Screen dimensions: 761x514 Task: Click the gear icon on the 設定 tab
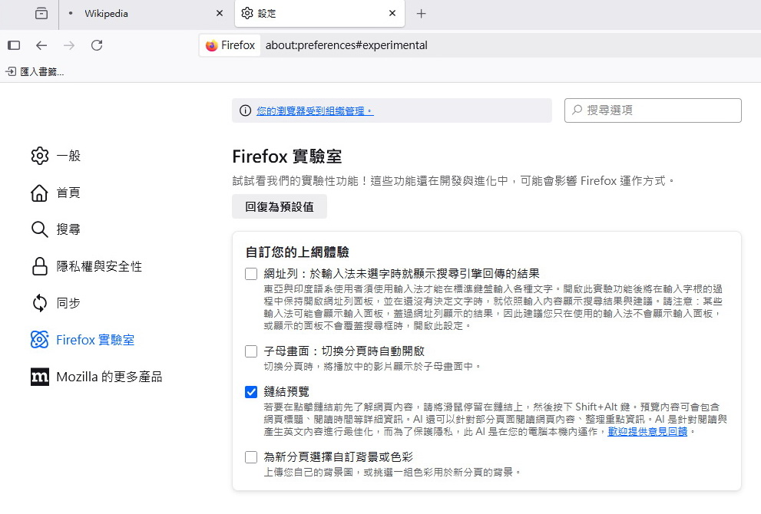click(x=247, y=14)
